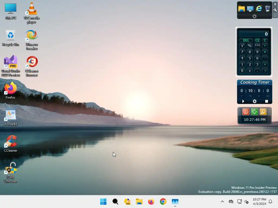Select Firefox desktop shortcut
The image size is (278, 208).
tap(11, 90)
